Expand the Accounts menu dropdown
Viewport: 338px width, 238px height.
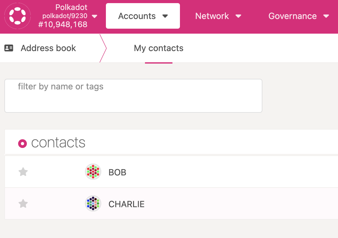click(x=142, y=16)
